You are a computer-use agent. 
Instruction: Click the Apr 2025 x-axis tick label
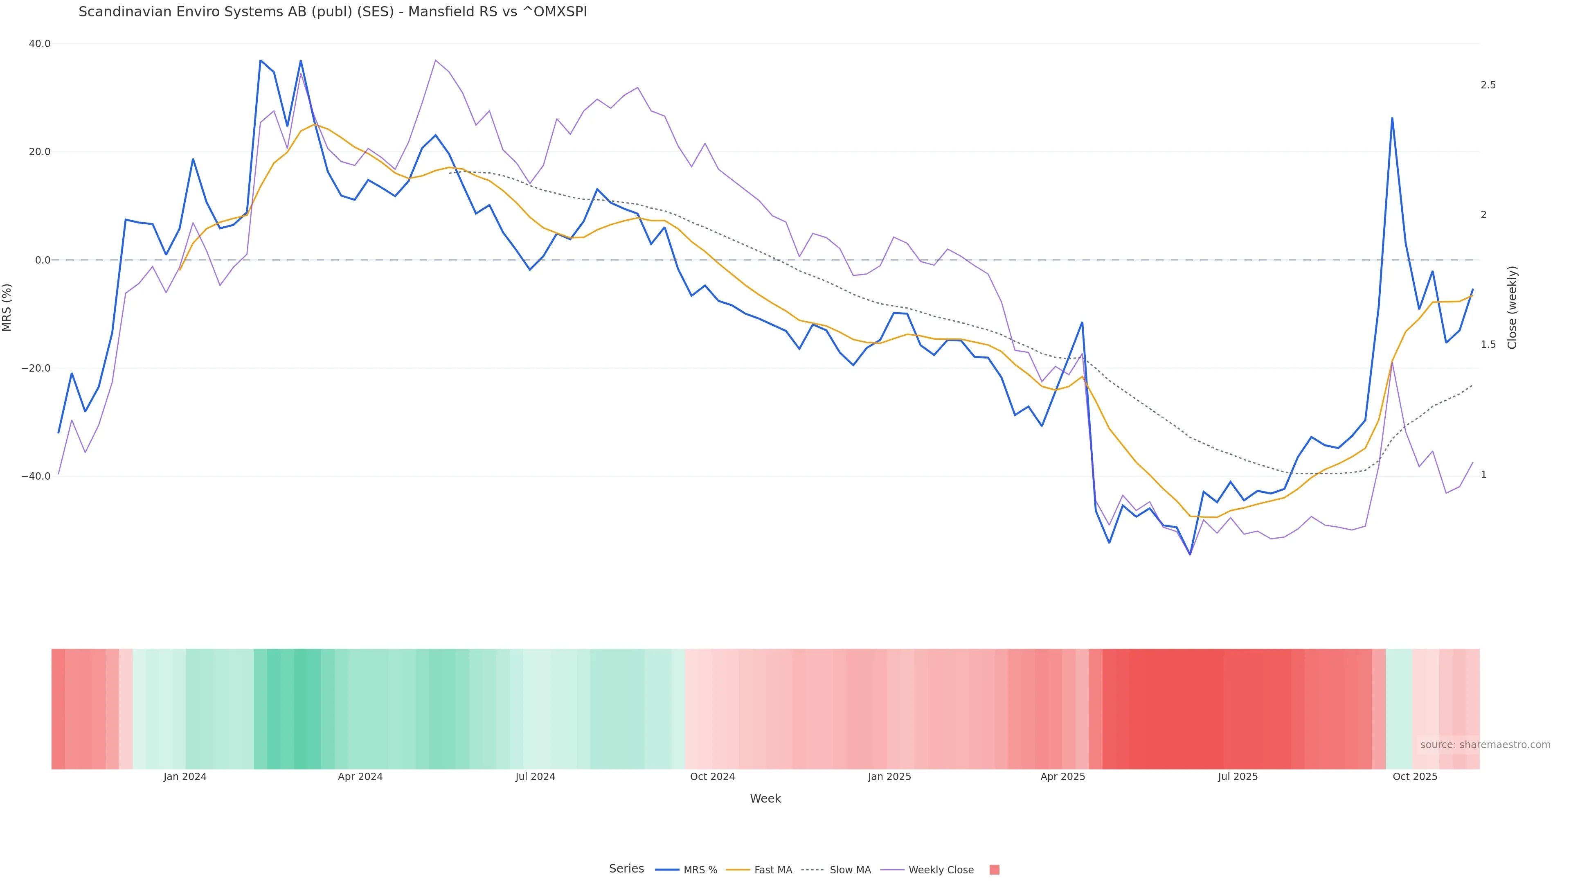[1062, 777]
